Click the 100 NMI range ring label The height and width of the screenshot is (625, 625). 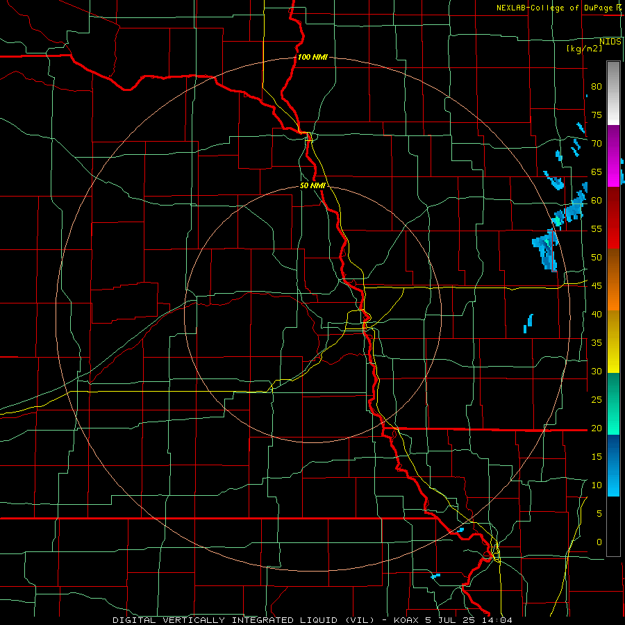coord(312,57)
